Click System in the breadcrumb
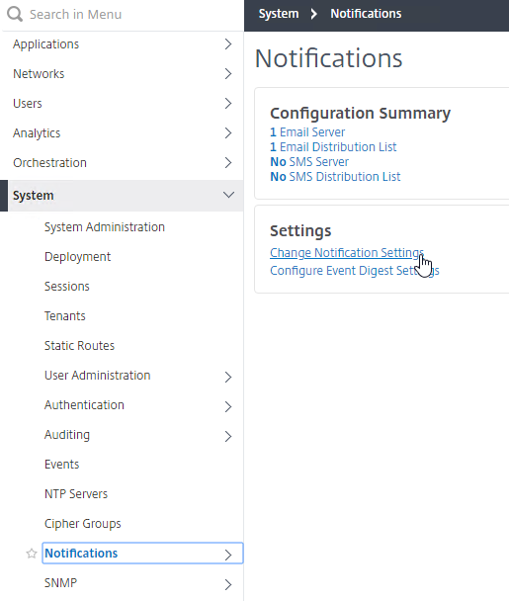The width and height of the screenshot is (509, 601). [279, 14]
